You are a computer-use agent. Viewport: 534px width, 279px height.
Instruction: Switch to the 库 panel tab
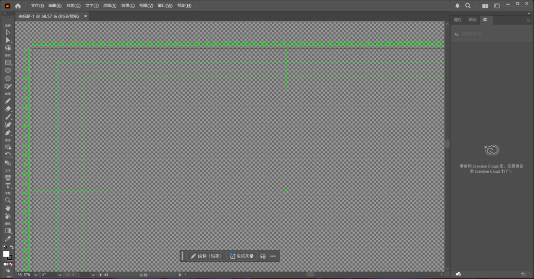(x=486, y=20)
